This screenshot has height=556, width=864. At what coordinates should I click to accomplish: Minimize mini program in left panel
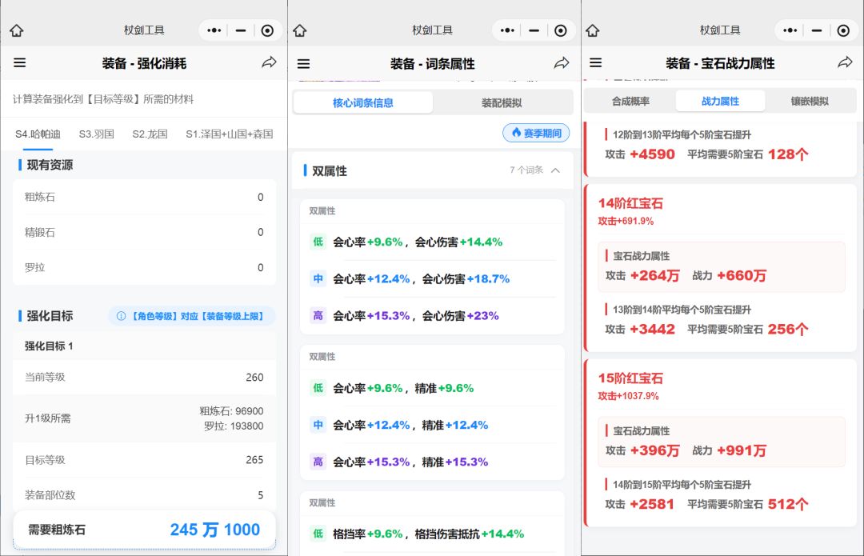click(241, 31)
